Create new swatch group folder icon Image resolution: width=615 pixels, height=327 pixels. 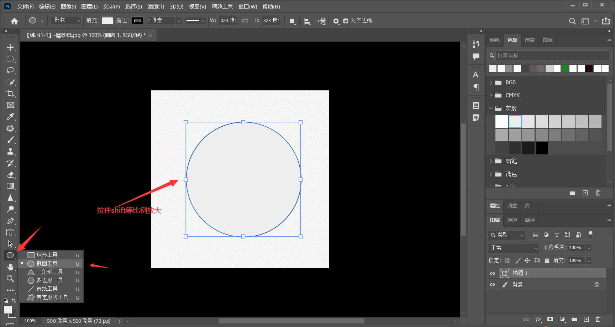pos(572,193)
